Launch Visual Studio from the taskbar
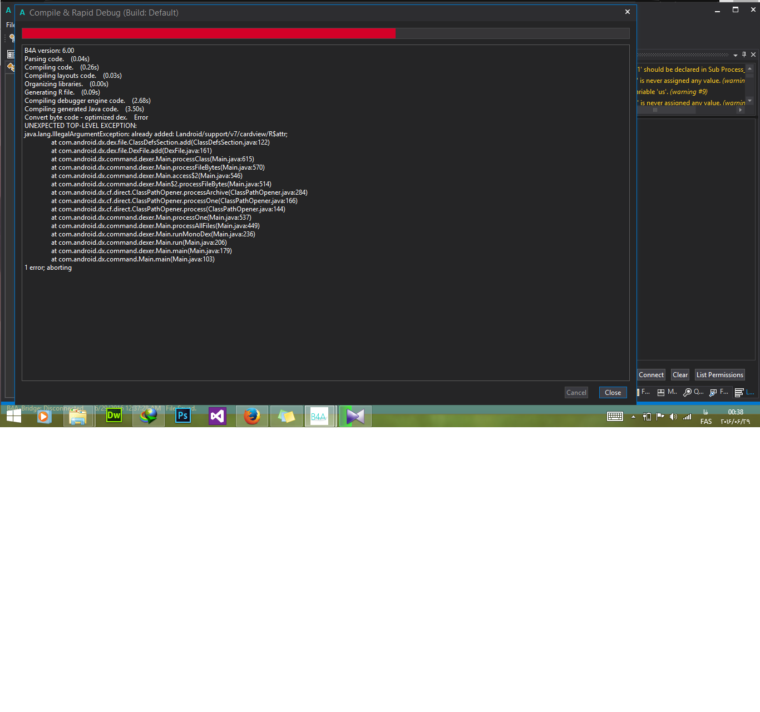 point(218,416)
